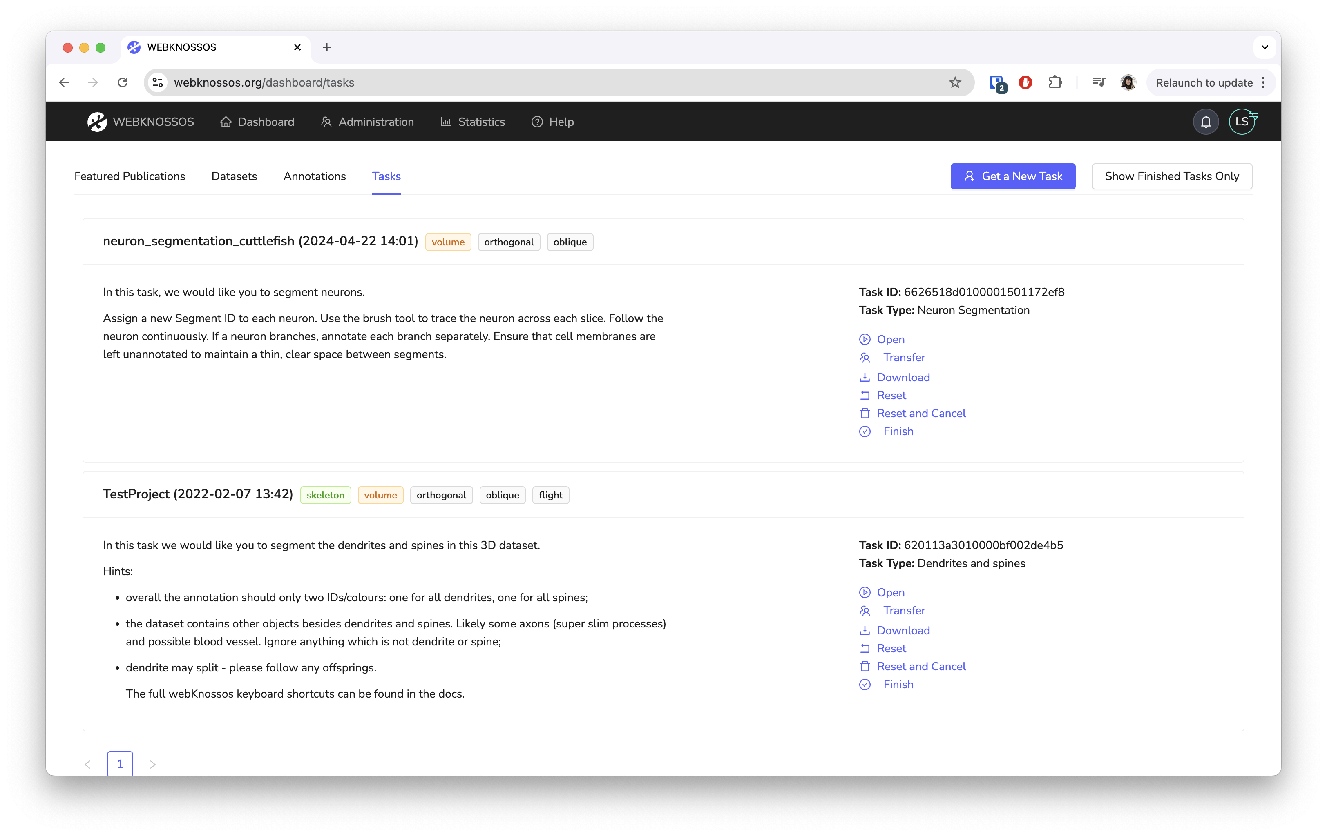Click Open play icon for TestProject task
Viewport: 1327px width, 836px height.
coord(865,593)
